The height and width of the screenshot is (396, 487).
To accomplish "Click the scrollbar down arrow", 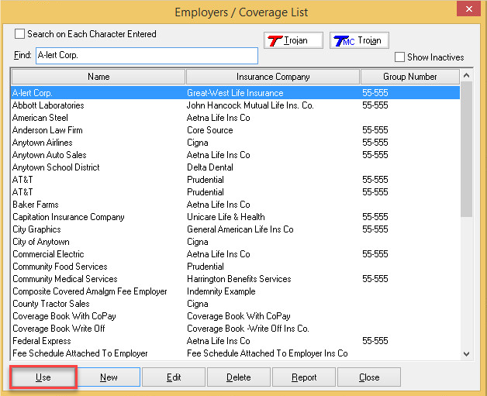I will [466, 354].
